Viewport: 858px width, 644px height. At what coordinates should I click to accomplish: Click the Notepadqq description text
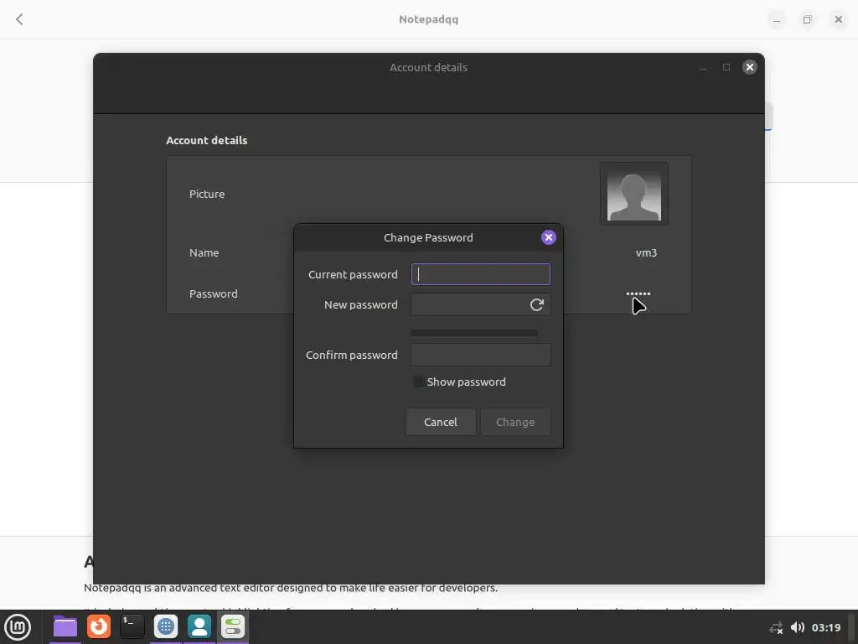pos(291,588)
